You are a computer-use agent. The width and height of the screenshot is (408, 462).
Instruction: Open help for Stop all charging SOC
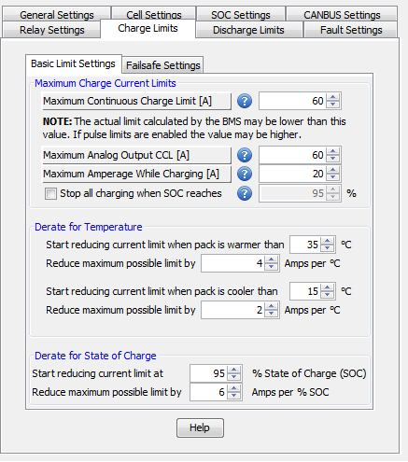[245, 193]
